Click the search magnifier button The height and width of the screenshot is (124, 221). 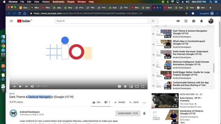coord(153,21)
